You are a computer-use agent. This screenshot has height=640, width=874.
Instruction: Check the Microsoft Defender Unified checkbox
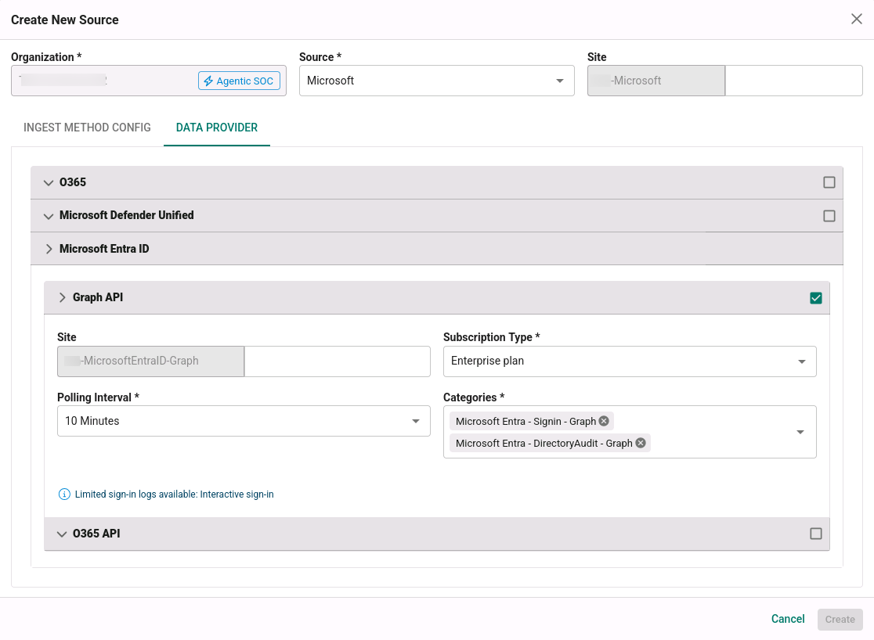[x=829, y=216]
